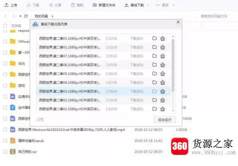Click the VMware folder icon
The height and width of the screenshot is (166, 238).
[x=13, y=41]
